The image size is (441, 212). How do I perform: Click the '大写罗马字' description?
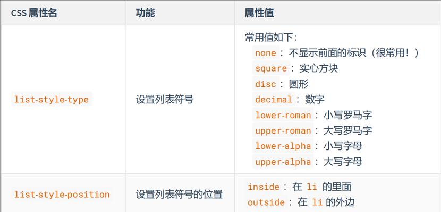(347, 130)
